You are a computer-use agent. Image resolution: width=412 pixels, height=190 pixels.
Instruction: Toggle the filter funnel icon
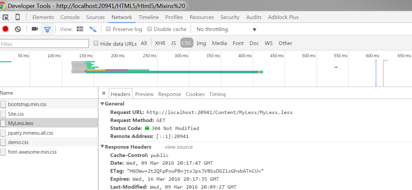(x=47, y=29)
